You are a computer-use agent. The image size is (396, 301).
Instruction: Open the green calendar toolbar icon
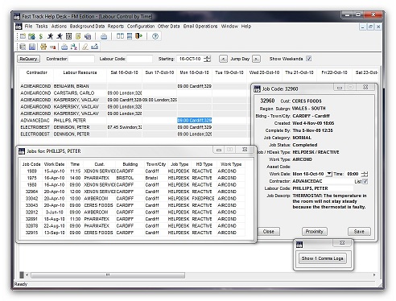(31, 36)
